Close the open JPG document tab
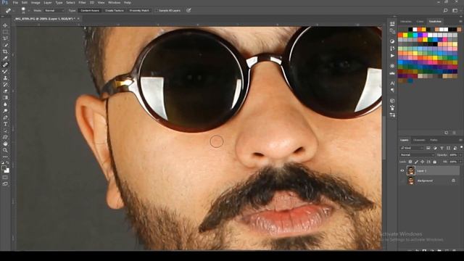The height and width of the screenshot is (261, 464). click(78, 19)
